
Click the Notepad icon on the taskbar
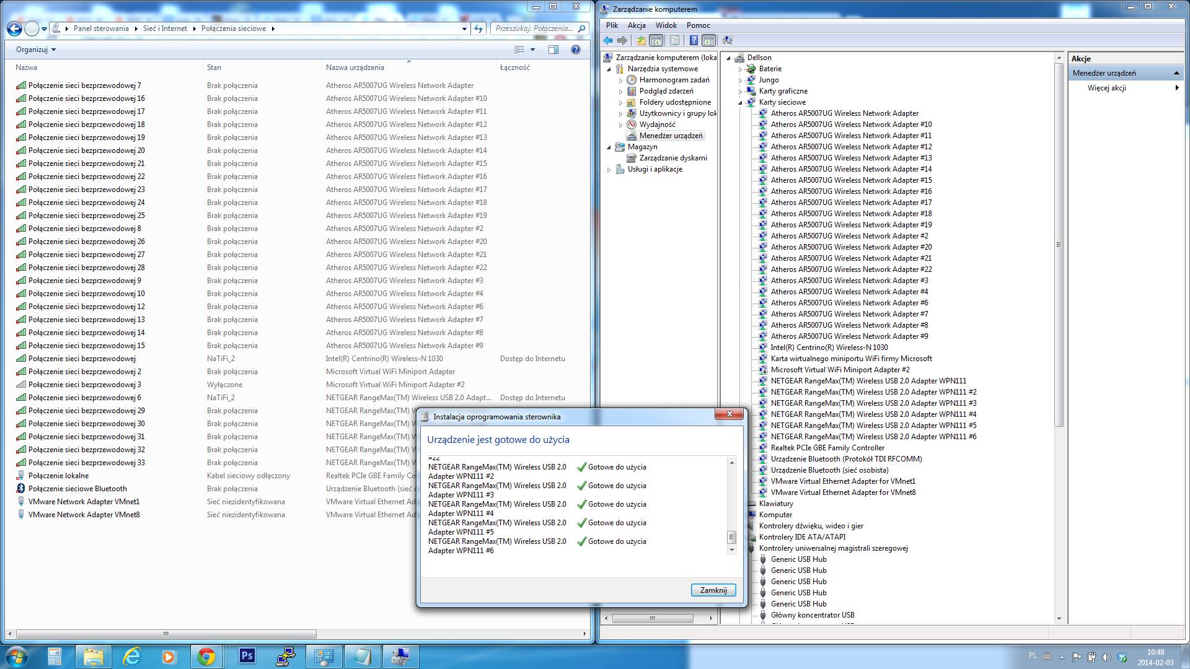[362, 656]
